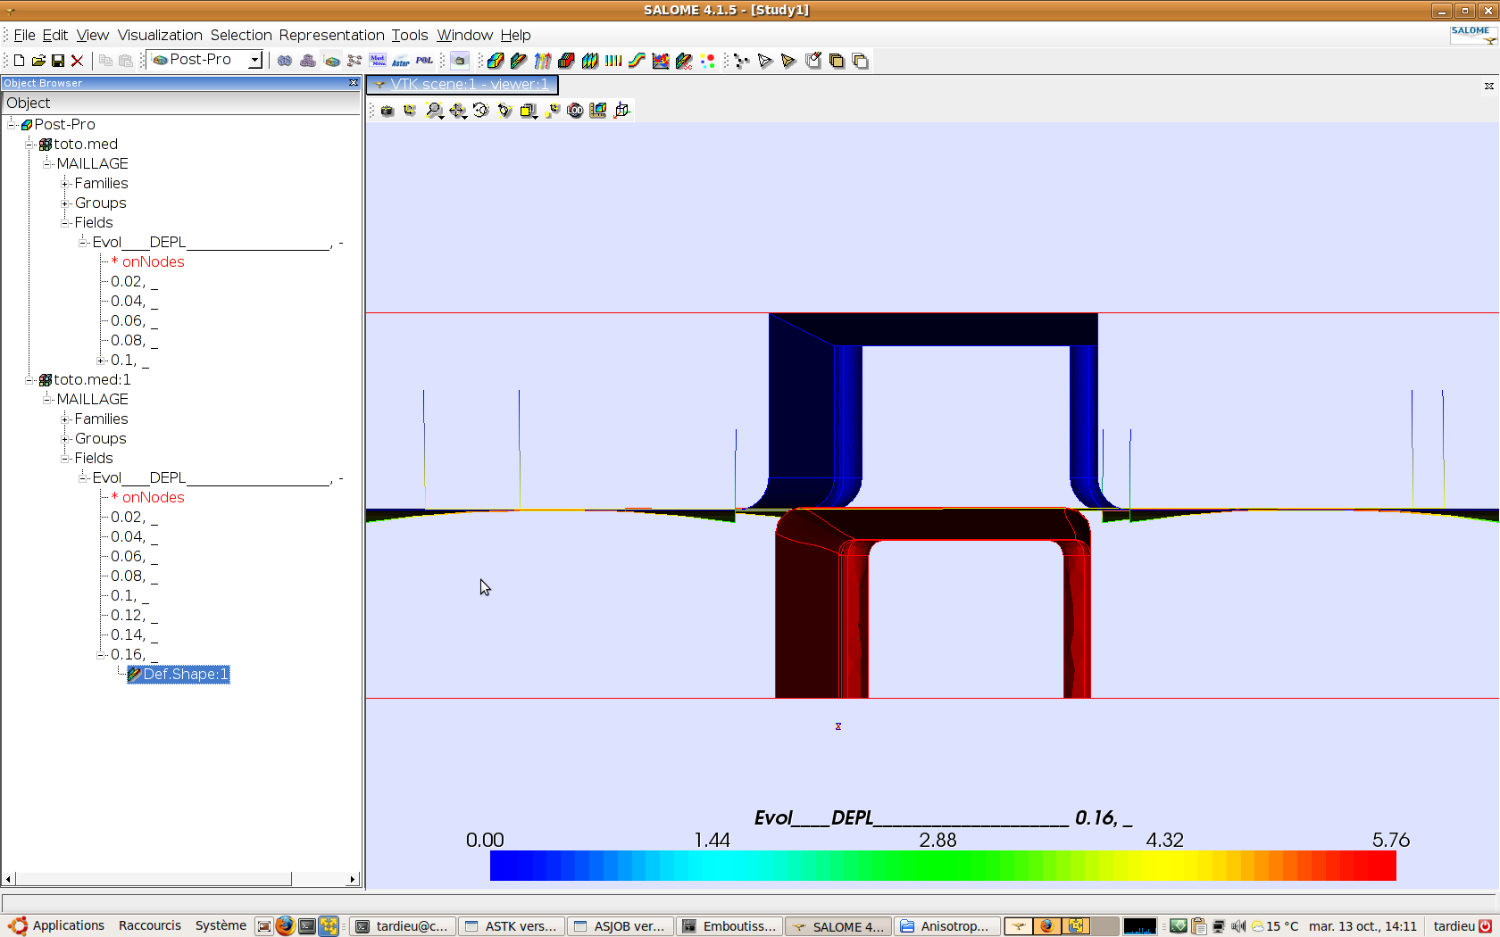Image resolution: width=1500 pixels, height=937 pixels.
Task: Toggle the level of detail (LOD) button
Action: pos(575,111)
